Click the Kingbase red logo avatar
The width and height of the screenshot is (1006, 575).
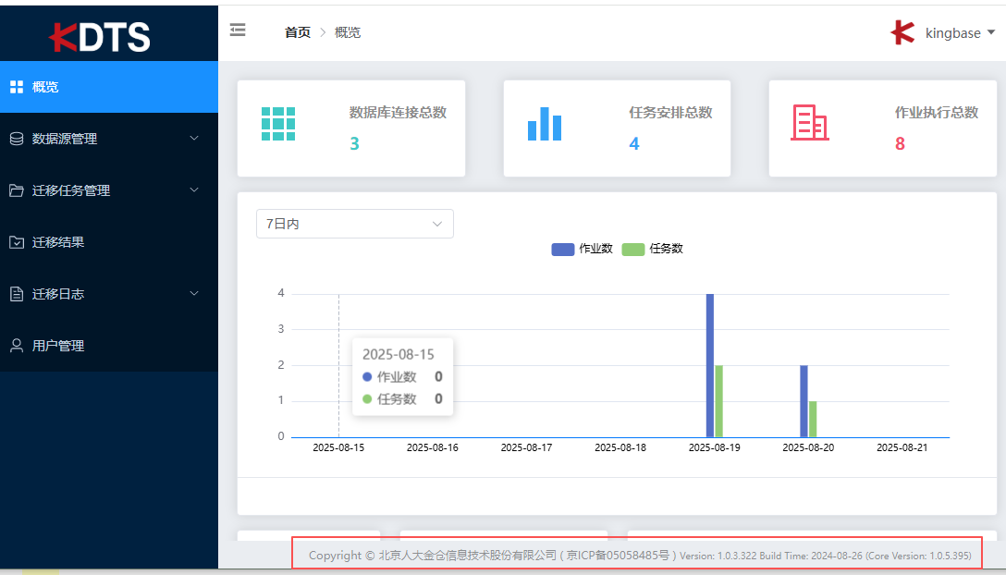point(902,32)
